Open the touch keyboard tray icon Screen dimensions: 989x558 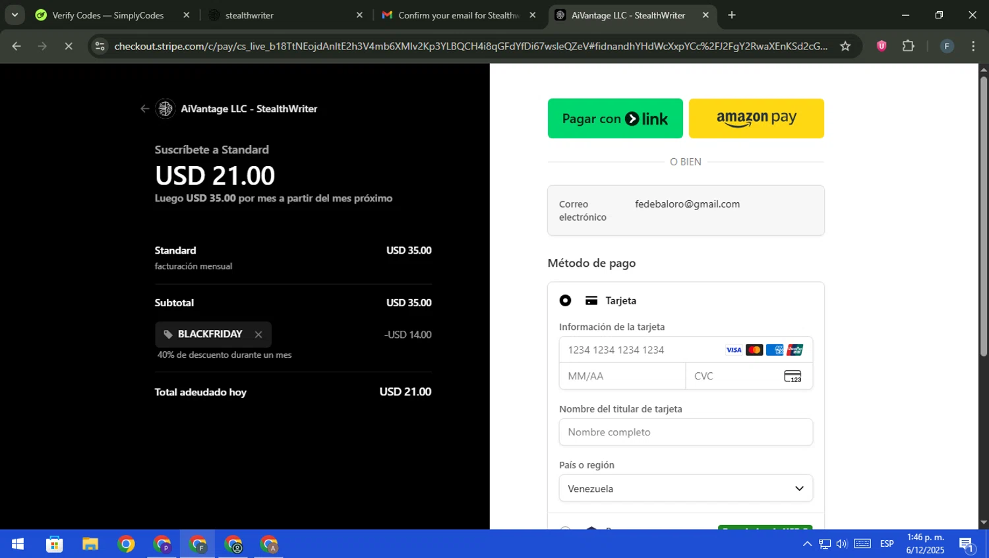click(x=862, y=544)
